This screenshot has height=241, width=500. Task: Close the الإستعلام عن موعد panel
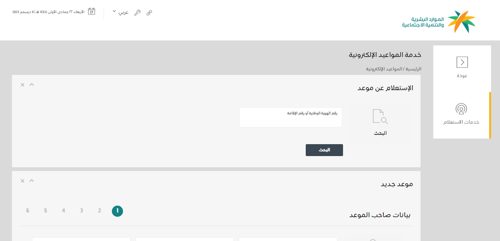point(22,85)
